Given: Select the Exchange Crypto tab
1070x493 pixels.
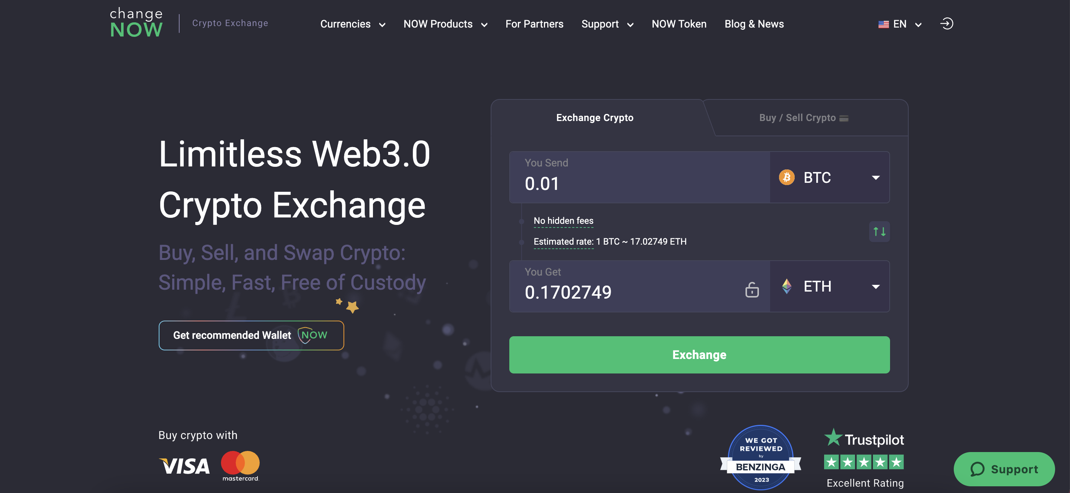Looking at the screenshot, I should click(594, 118).
